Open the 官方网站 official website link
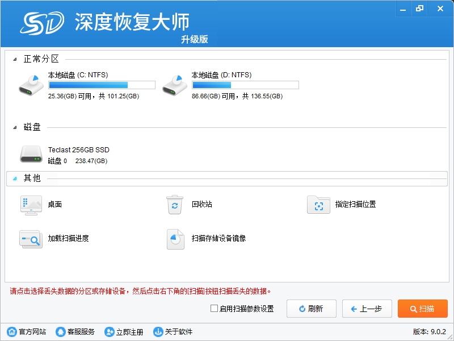Viewport: 454px width, 341px height. 27,332
